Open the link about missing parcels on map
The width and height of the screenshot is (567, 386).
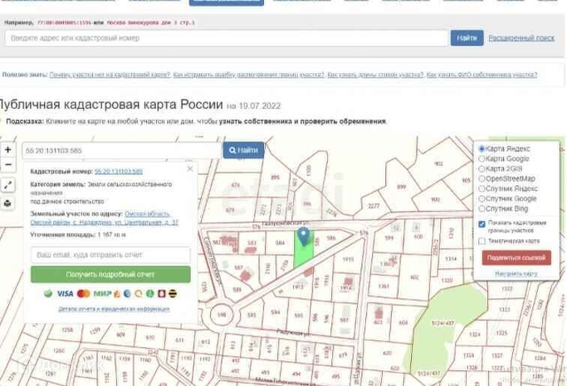pos(110,75)
